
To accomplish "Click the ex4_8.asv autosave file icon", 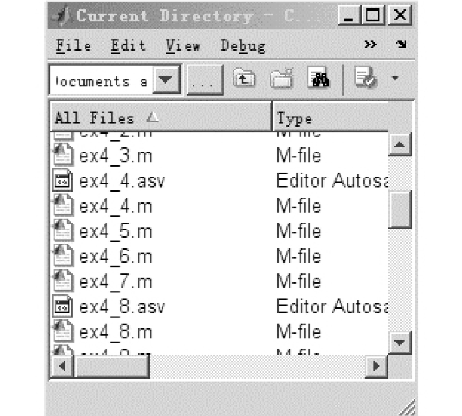I will click(x=63, y=306).
